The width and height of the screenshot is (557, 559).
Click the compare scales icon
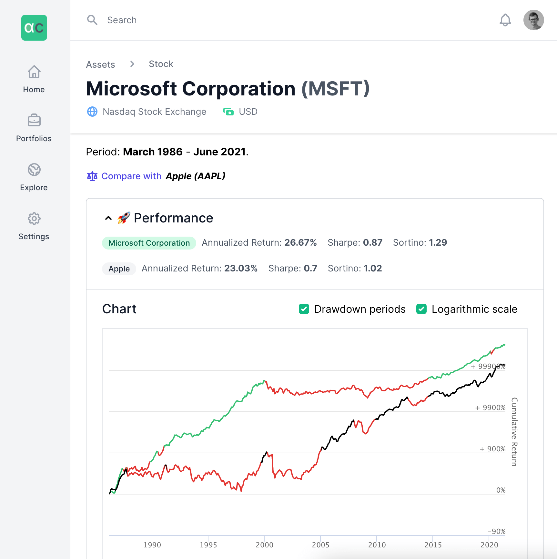click(x=92, y=176)
